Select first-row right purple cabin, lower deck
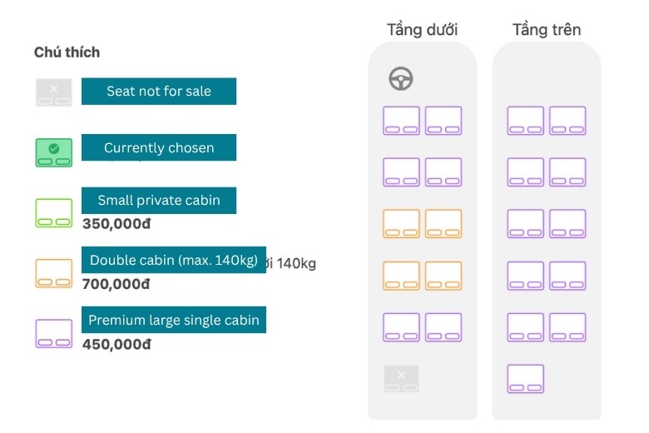649x433 pixels. point(443,121)
